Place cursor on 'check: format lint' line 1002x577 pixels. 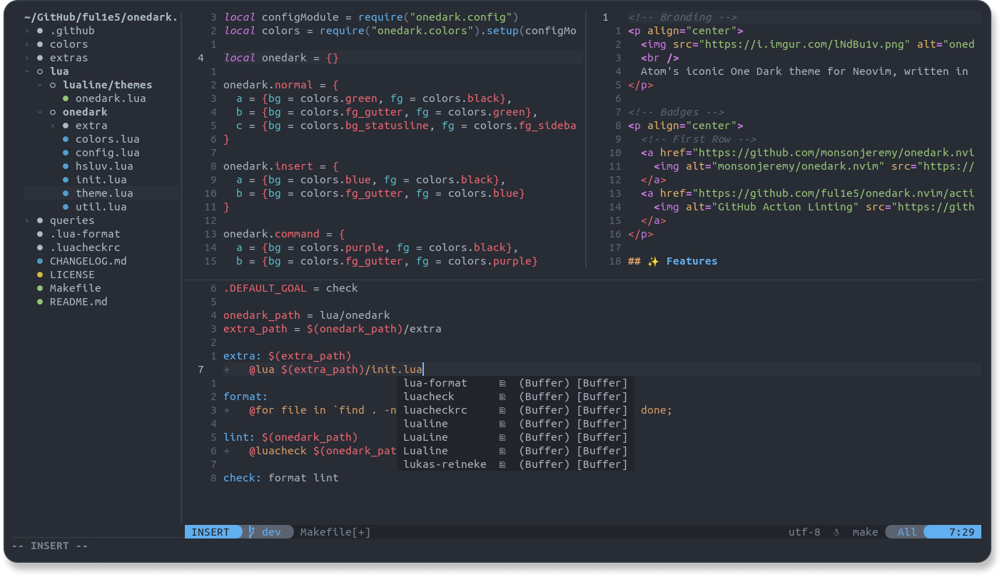click(281, 478)
